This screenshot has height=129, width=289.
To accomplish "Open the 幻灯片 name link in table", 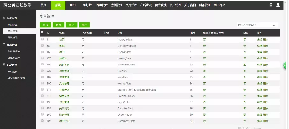I will [63, 58].
